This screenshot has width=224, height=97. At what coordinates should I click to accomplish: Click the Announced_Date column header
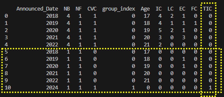37,9
